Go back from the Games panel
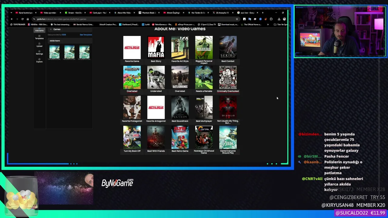Screen dimensions: 388x218 [51, 29]
